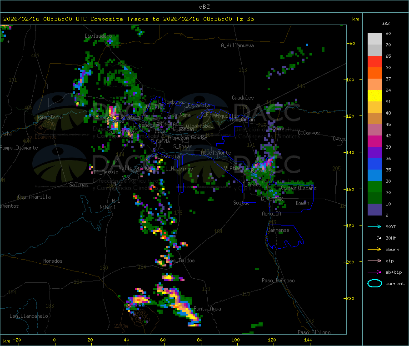This screenshot has width=409, height=346.
Task: Click the 'El_Desvio' map label
Action: (106, 172)
